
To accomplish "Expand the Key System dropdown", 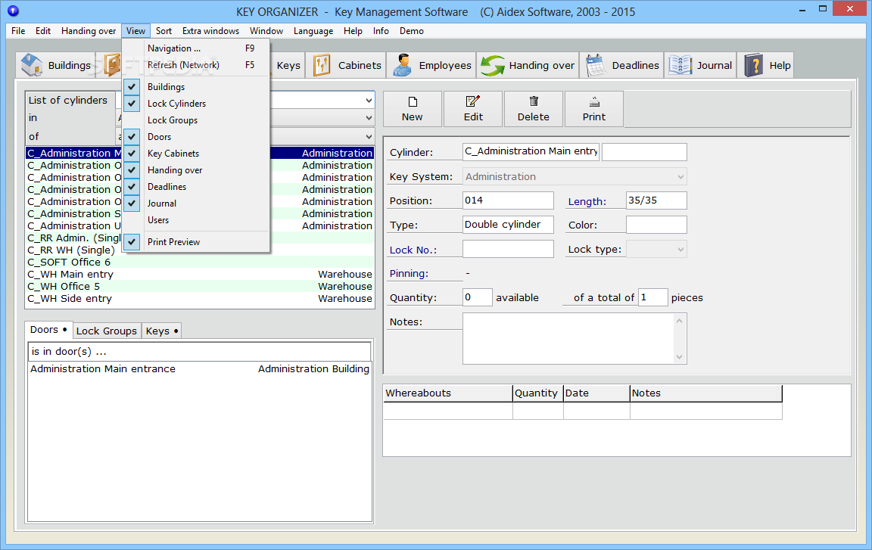I will pyautogui.click(x=680, y=177).
